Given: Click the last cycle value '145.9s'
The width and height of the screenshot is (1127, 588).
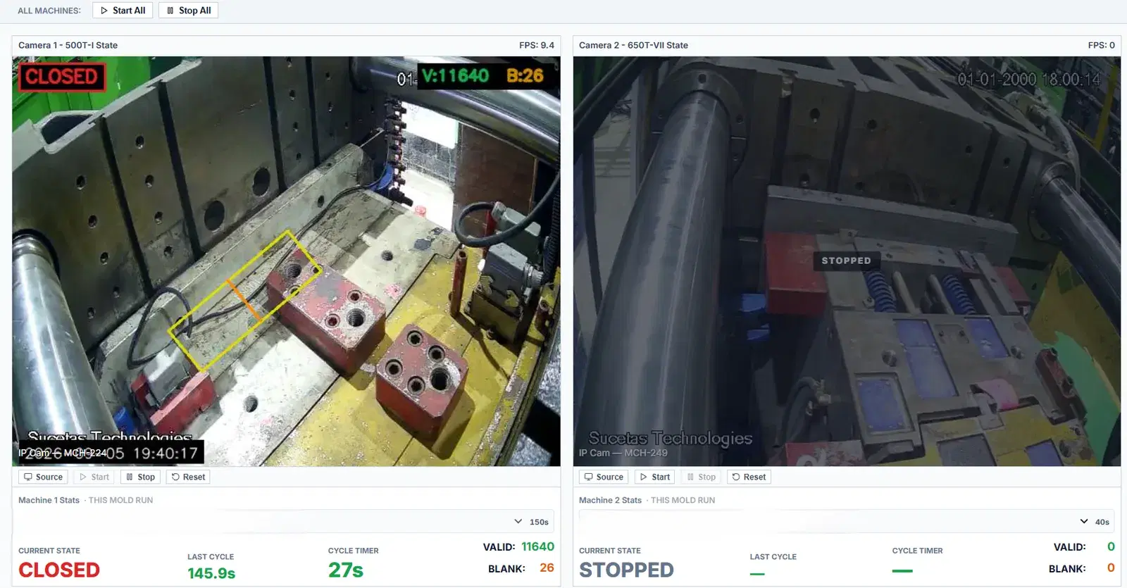Looking at the screenshot, I should [211, 573].
